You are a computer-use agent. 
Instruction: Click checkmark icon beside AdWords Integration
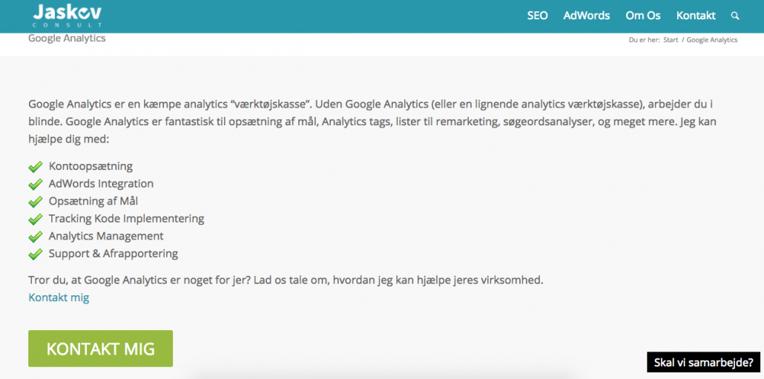point(36,184)
